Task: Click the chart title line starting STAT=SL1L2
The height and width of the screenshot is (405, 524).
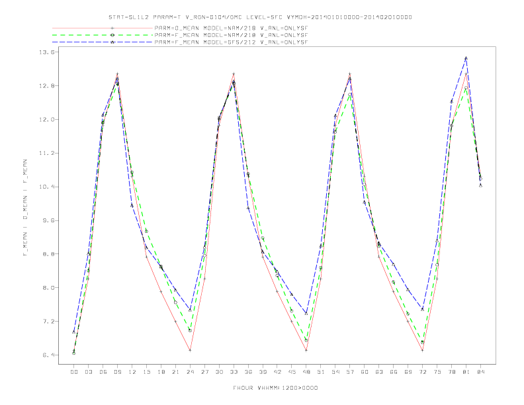Action: tap(260, 17)
